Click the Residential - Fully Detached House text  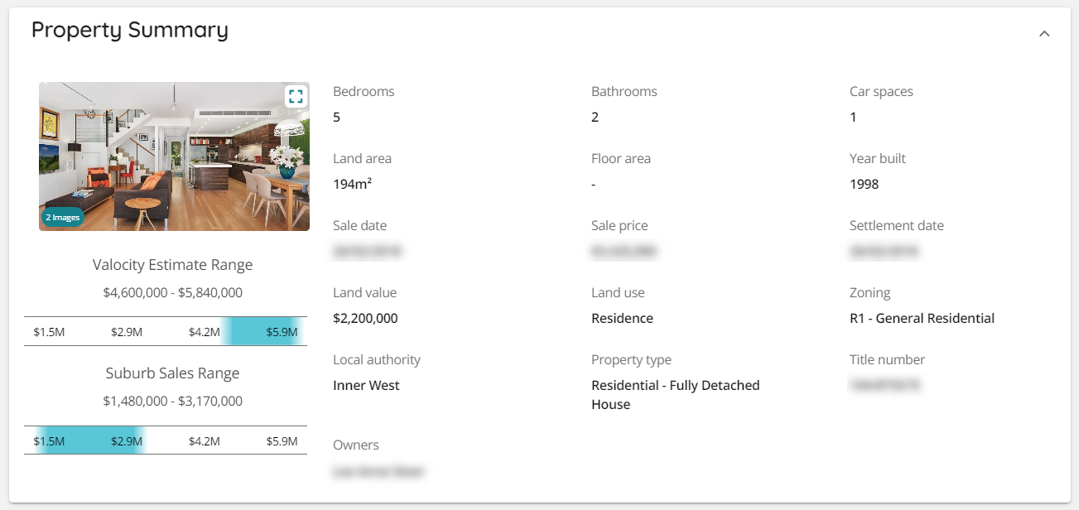(x=676, y=395)
